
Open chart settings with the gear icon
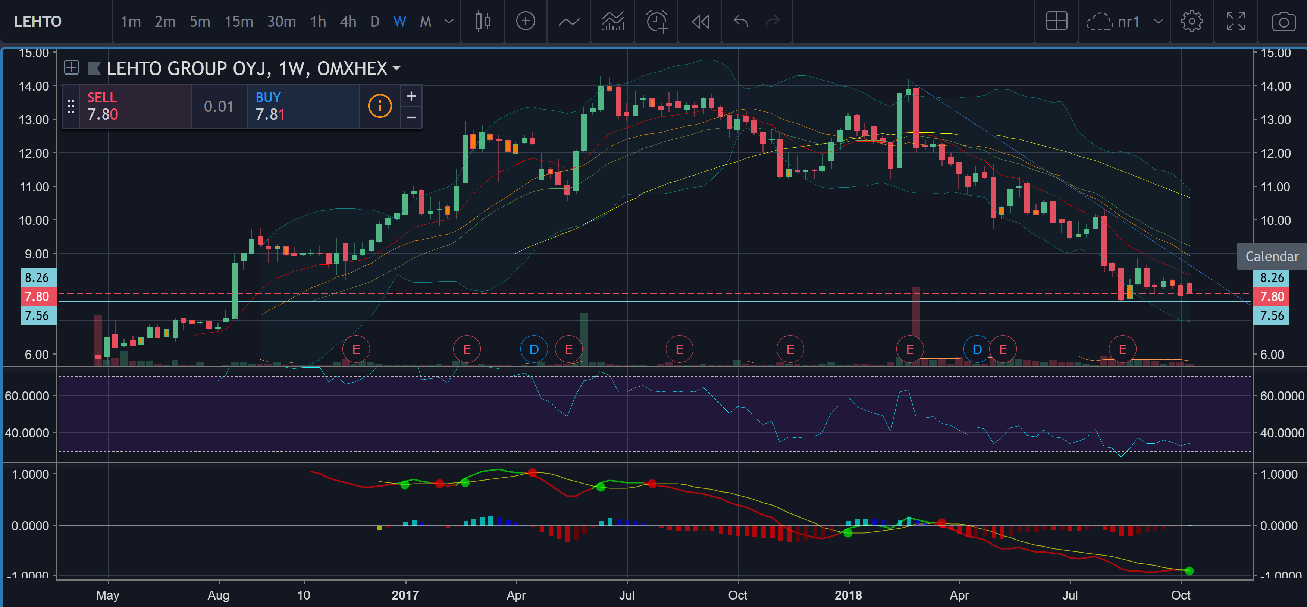(1191, 21)
